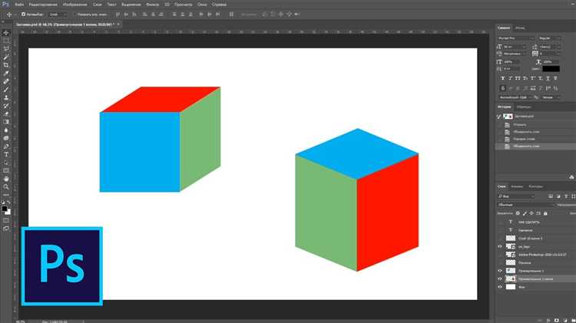
Task: Hide the ps_logo layer
Action: (500, 246)
